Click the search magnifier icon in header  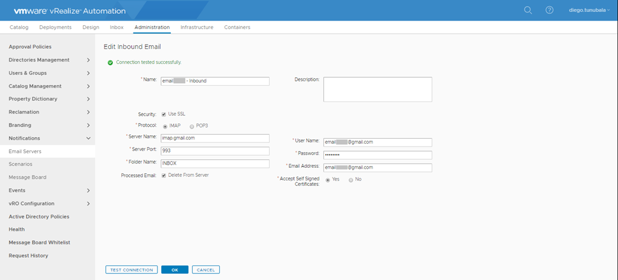(x=528, y=10)
